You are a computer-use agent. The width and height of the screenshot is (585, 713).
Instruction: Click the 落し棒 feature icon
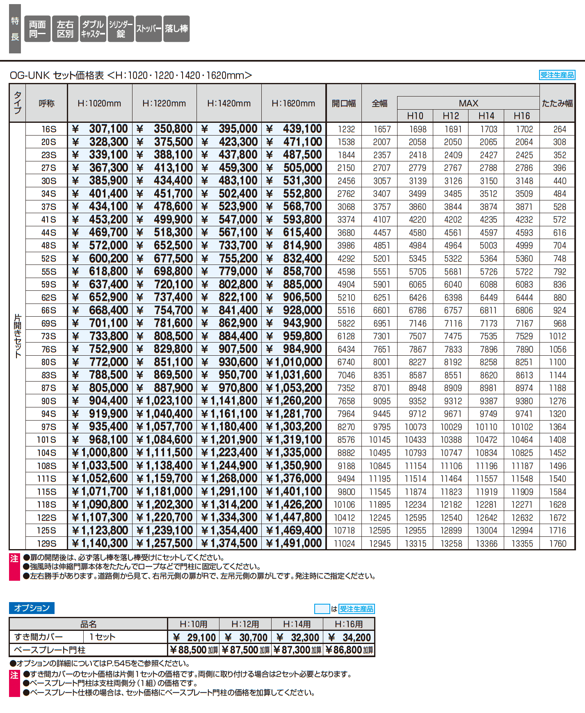[176, 29]
